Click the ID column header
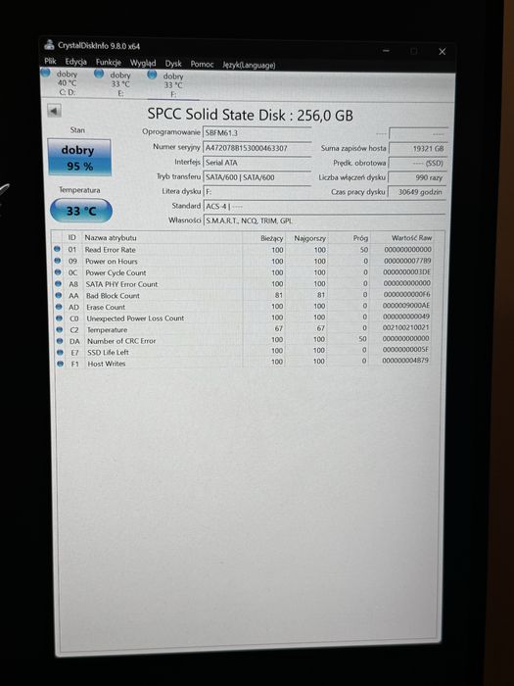The image size is (514, 686). click(x=72, y=237)
